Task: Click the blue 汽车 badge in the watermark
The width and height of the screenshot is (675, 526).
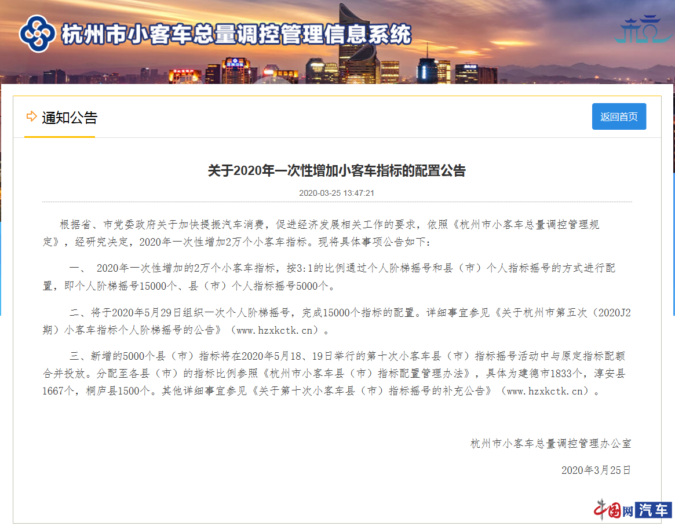Action: [x=654, y=510]
